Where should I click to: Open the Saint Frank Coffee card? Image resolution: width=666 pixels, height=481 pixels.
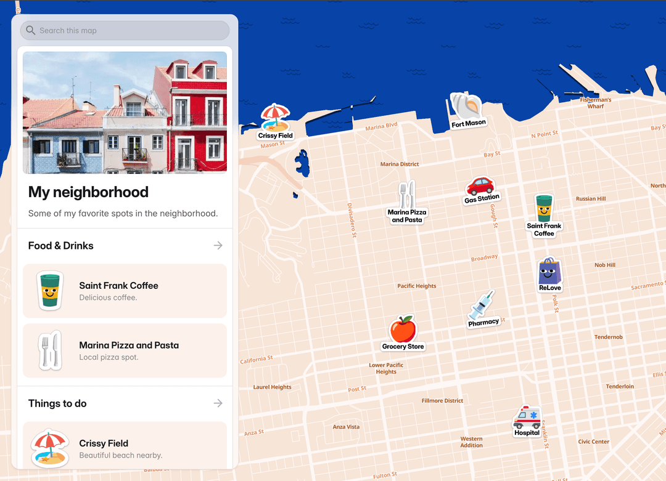125,291
